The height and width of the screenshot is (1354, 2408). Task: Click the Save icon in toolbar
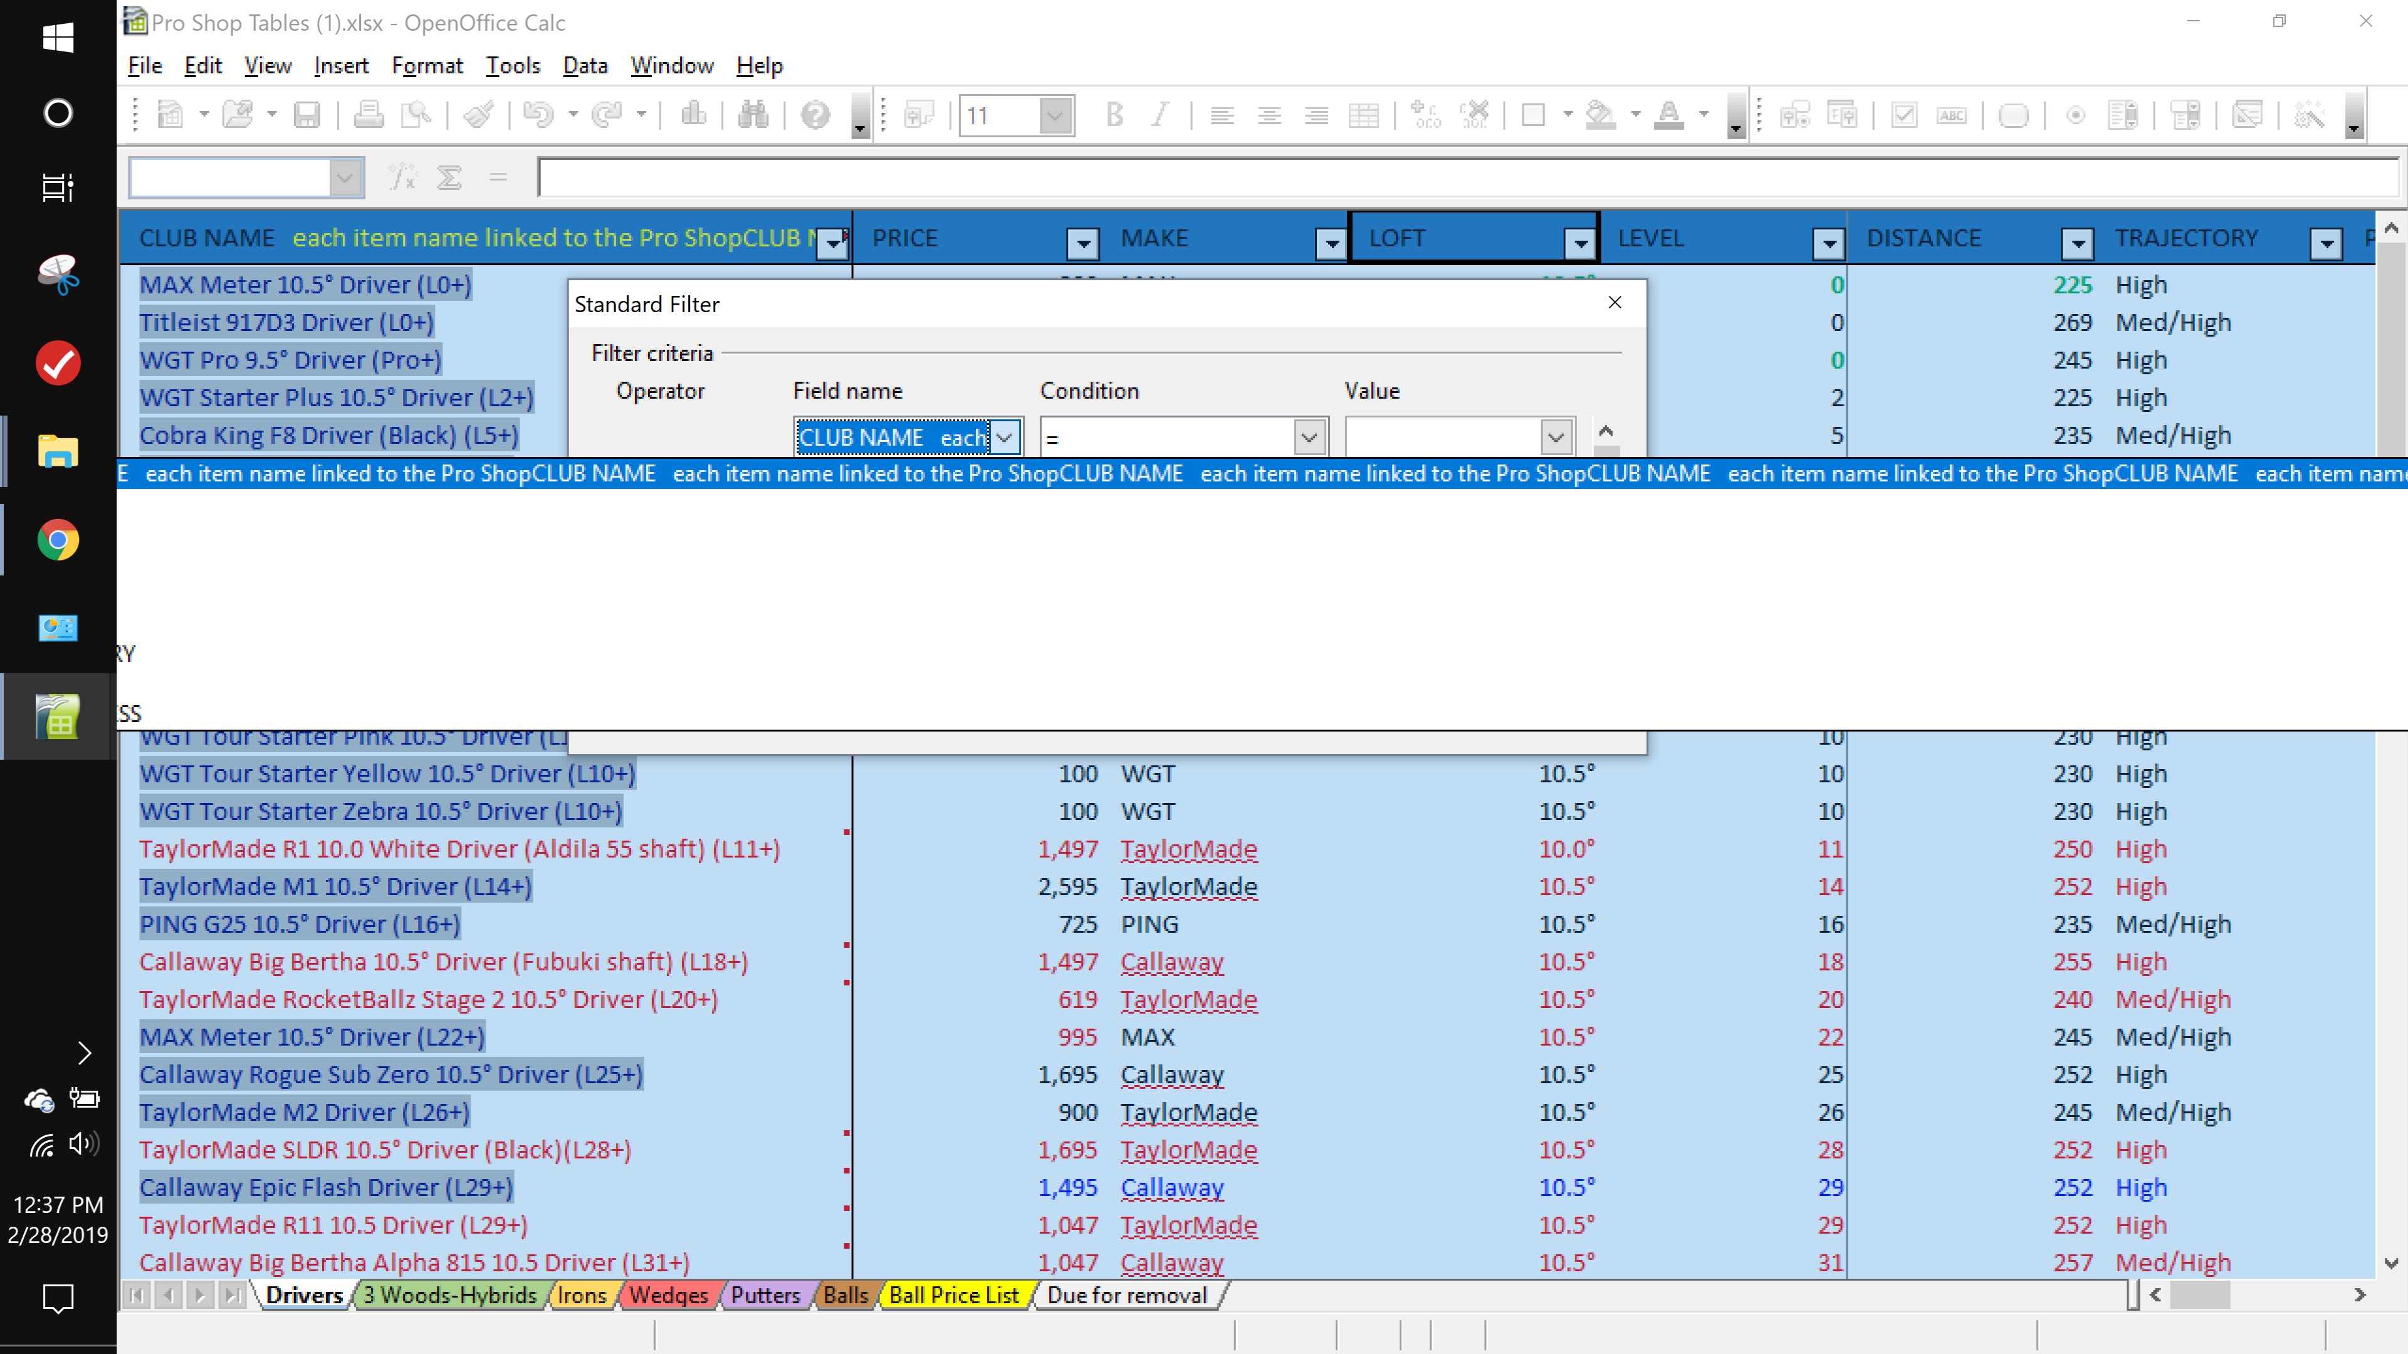(x=306, y=115)
